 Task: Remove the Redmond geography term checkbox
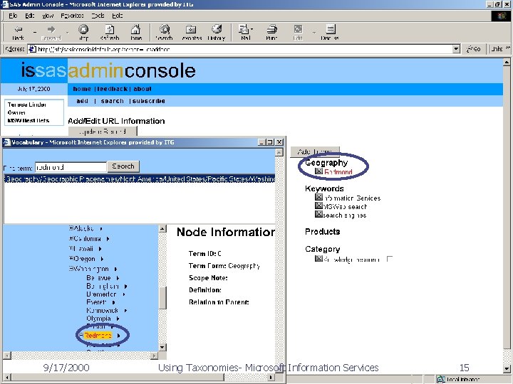pyautogui.click(x=318, y=171)
